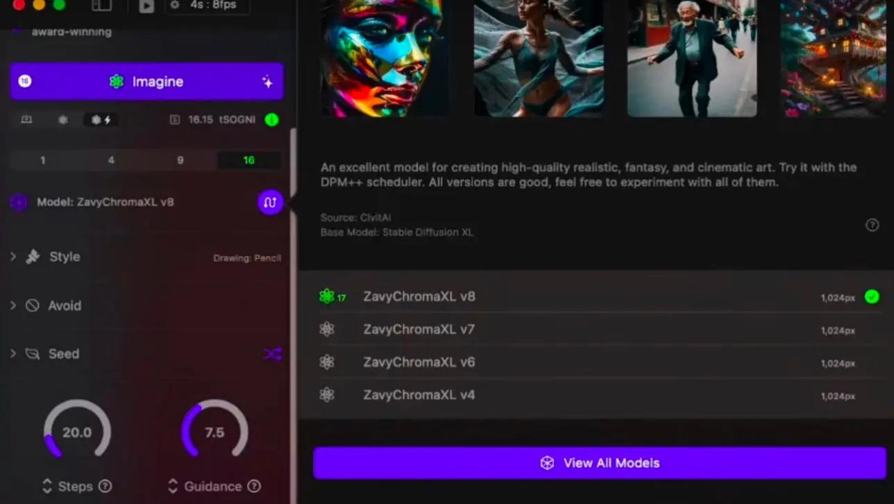
Task: Click the tSOGNI token icon beside the balance
Action: coord(175,119)
